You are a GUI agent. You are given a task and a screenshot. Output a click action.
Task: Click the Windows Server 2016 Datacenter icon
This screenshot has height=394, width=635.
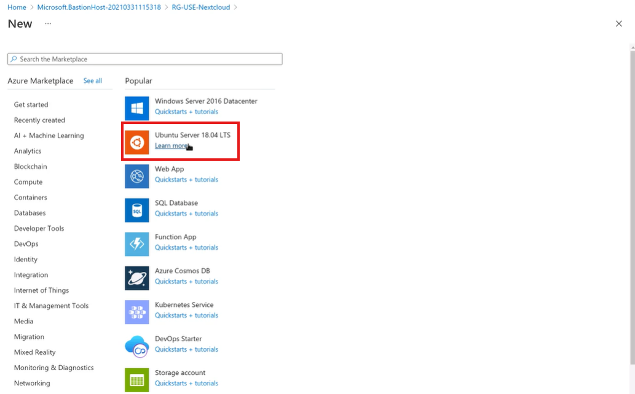(x=137, y=108)
